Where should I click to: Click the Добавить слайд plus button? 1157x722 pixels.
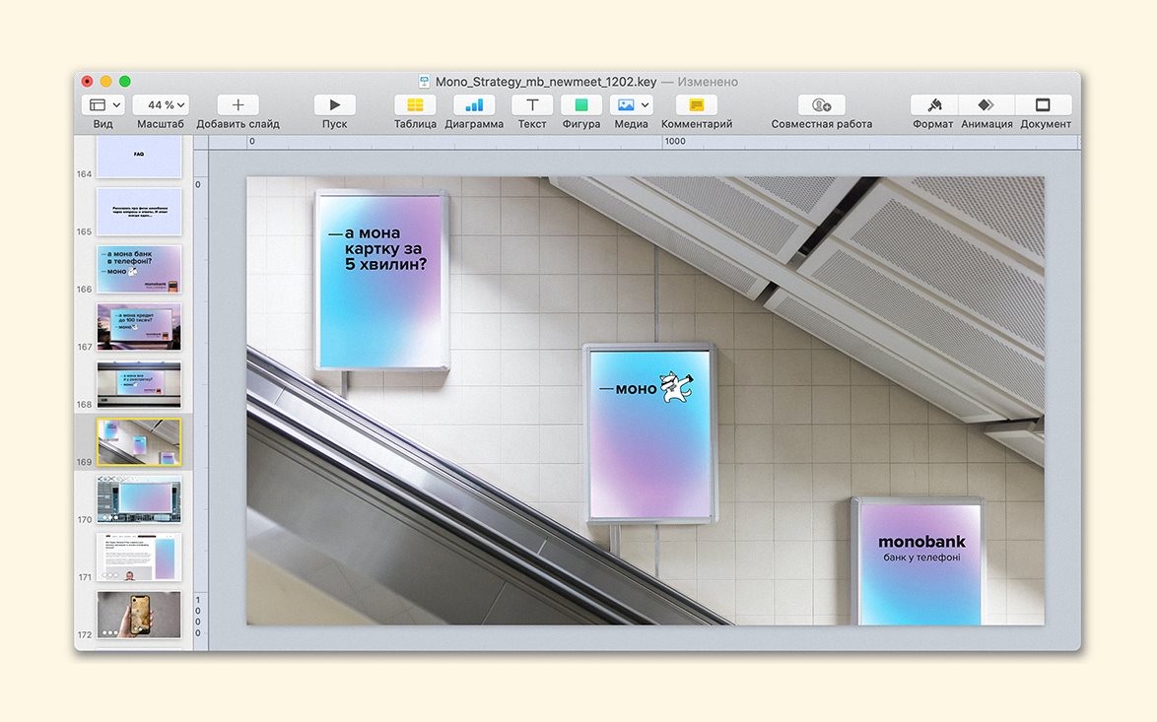pos(238,104)
